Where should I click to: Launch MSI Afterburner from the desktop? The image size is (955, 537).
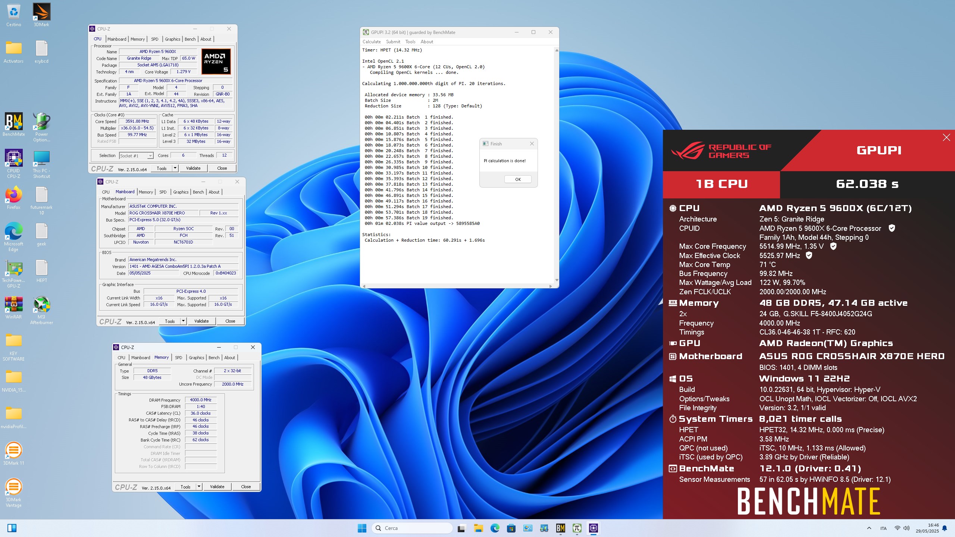click(41, 310)
